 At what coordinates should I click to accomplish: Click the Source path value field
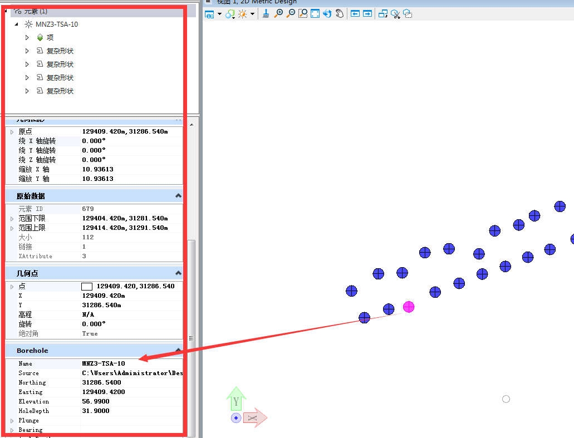132,373
